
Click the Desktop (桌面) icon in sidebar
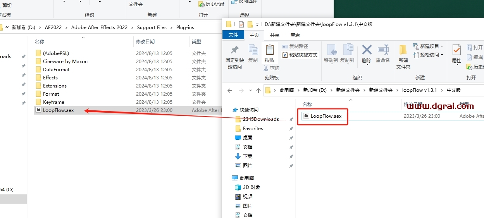point(238,137)
